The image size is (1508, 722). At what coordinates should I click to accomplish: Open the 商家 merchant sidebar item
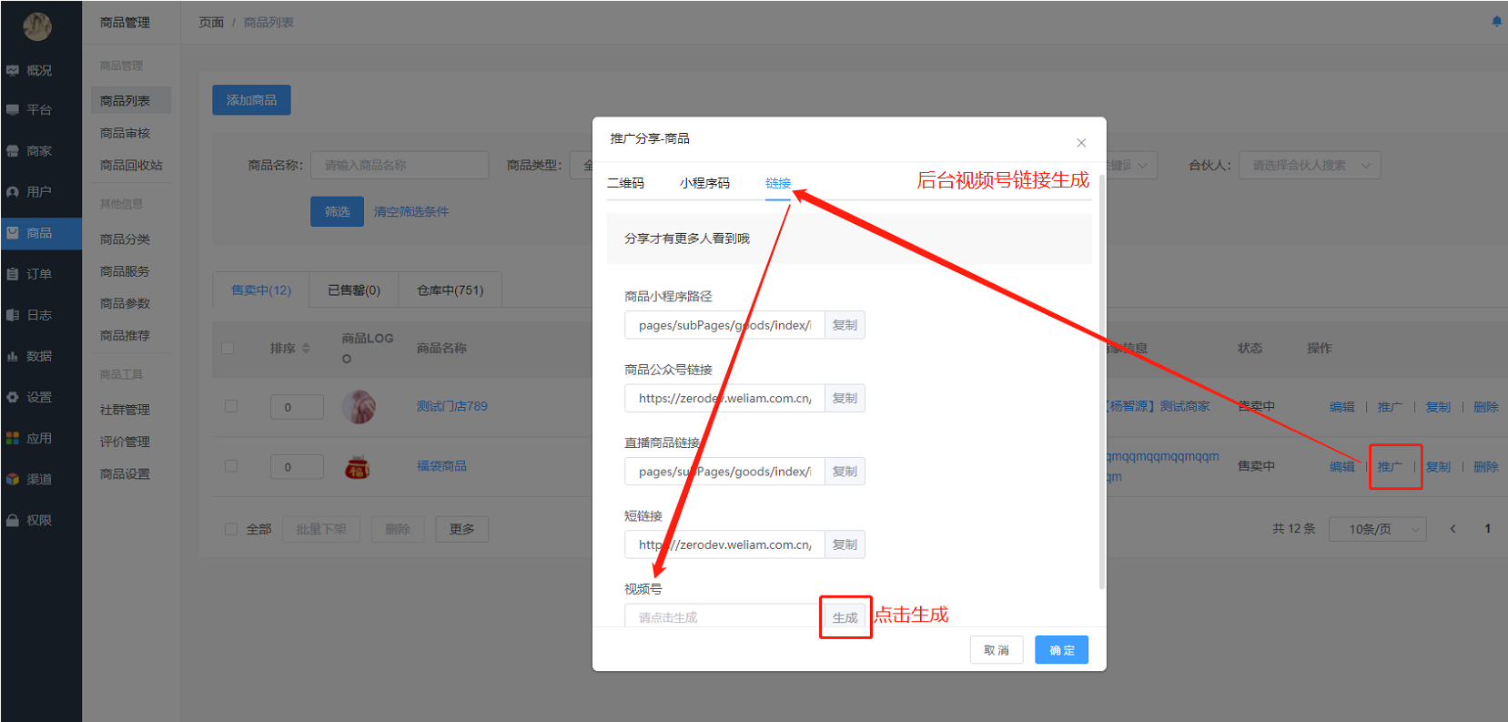40,151
